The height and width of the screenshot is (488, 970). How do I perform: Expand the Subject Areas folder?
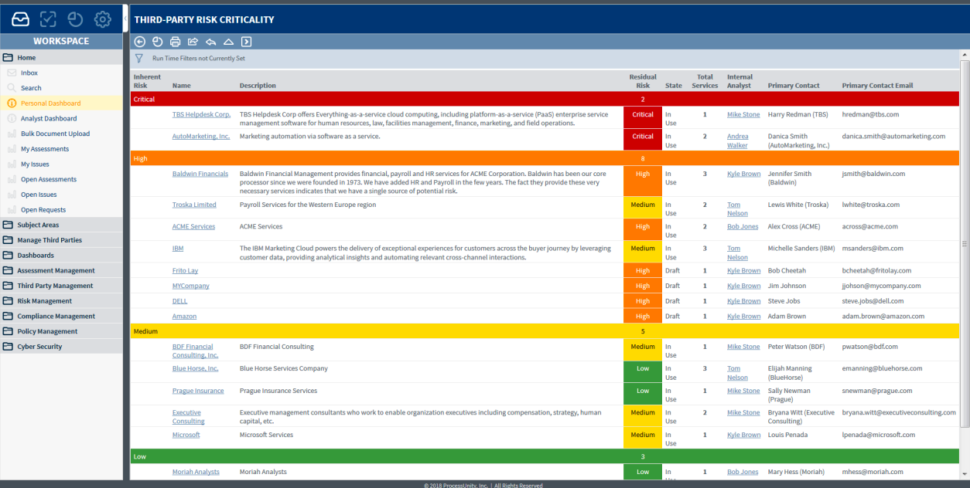coord(38,225)
